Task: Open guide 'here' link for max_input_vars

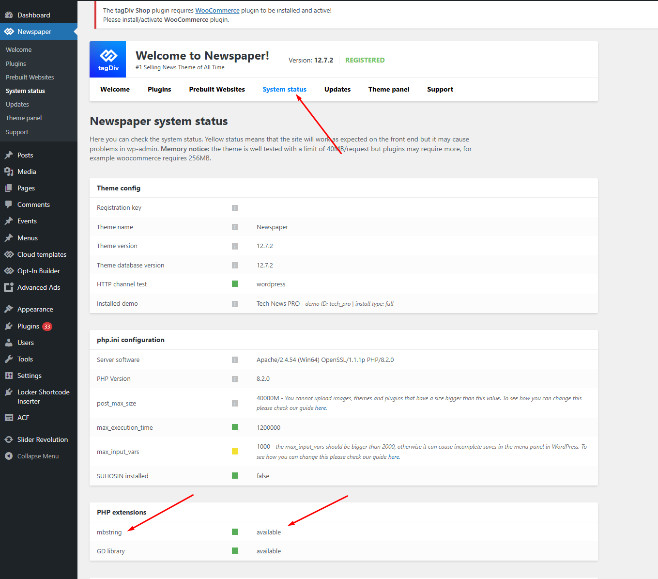Action: tap(394, 457)
